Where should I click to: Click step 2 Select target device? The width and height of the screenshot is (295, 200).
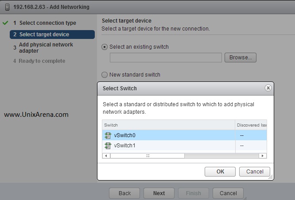pyautogui.click(x=52, y=35)
